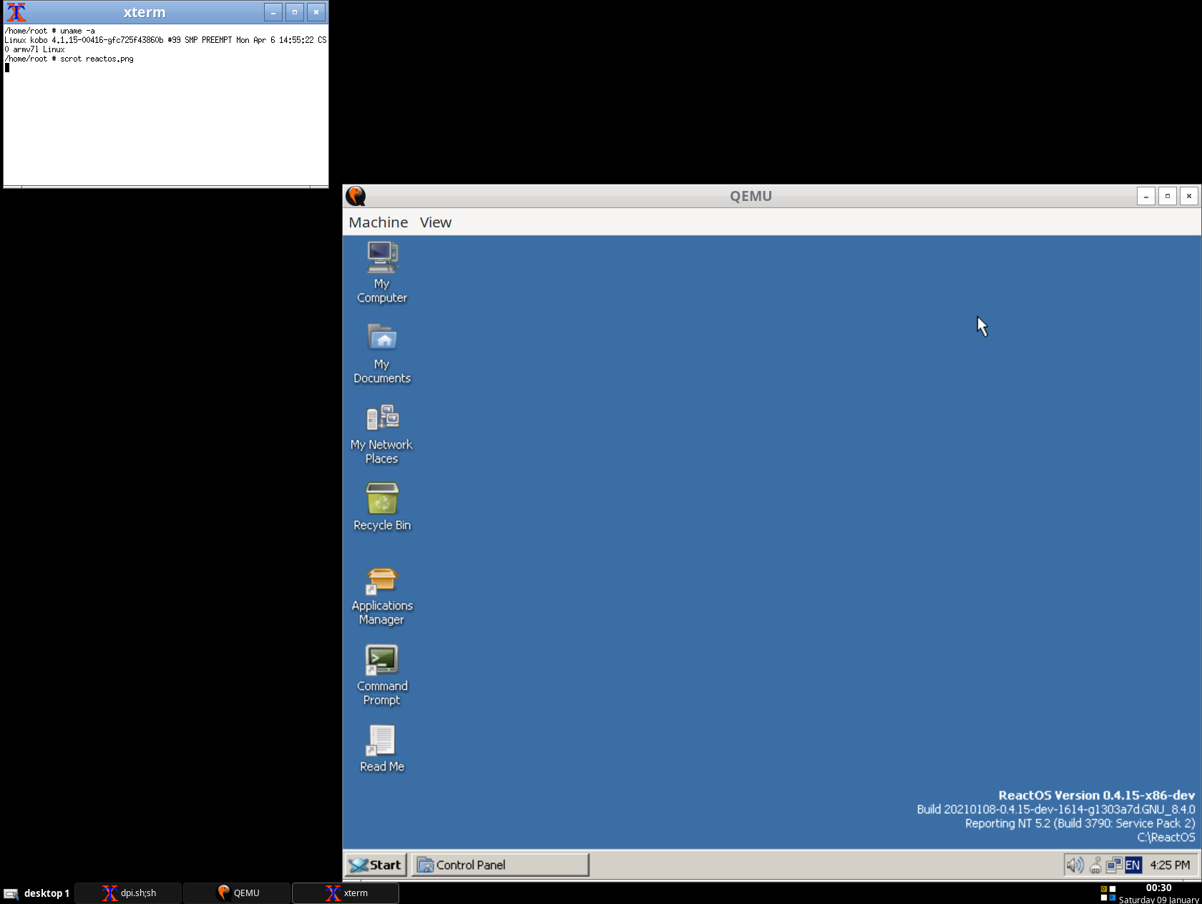Click the xterm window title text

145,12
